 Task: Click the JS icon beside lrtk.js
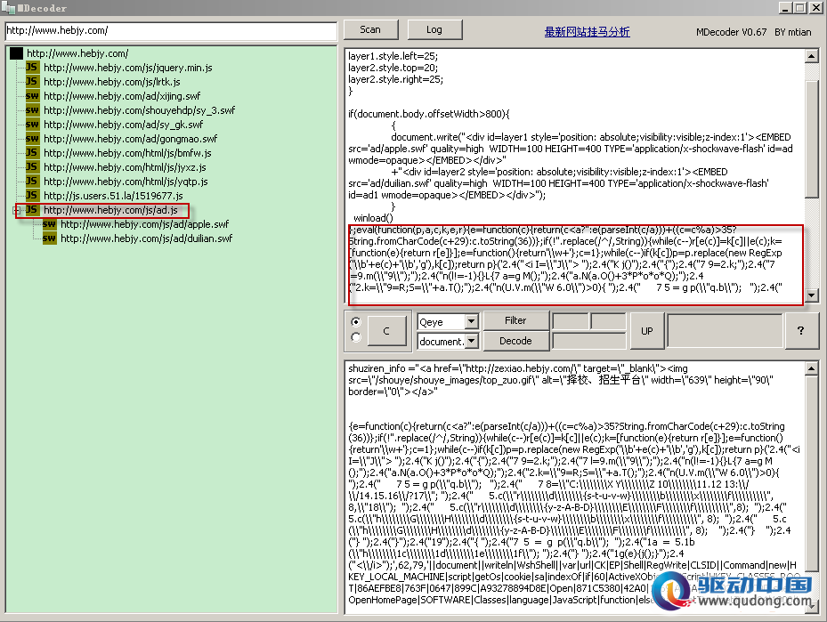pyautogui.click(x=32, y=82)
